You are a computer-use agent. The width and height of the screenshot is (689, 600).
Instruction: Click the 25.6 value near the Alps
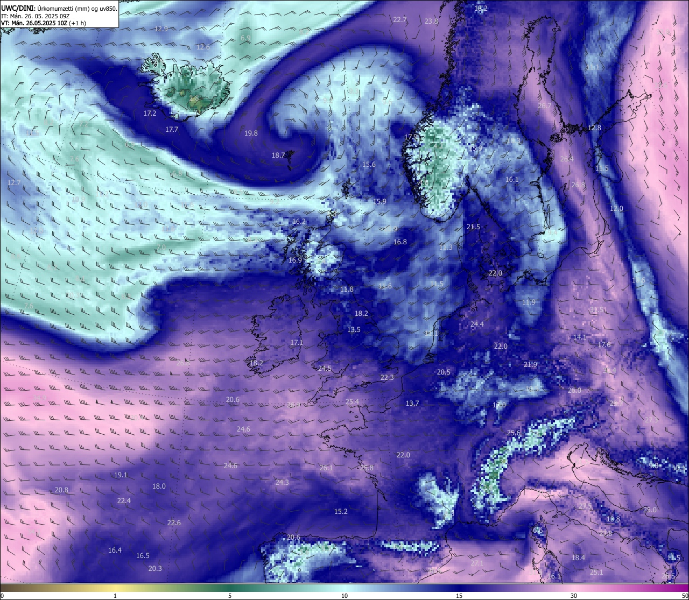pyautogui.click(x=514, y=433)
